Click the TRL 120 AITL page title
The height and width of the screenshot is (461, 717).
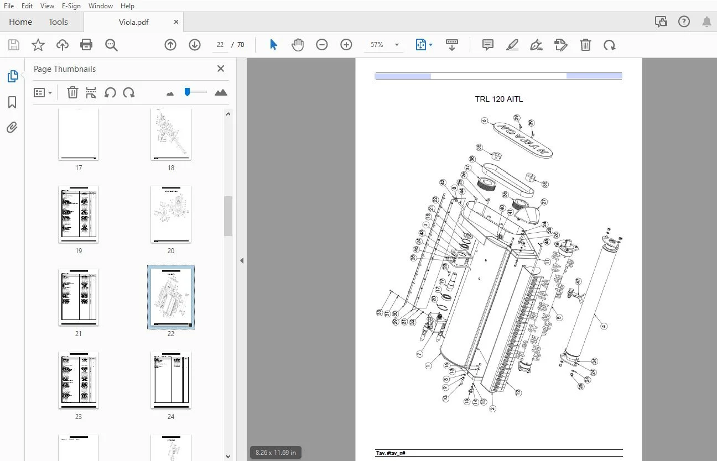click(498, 99)
